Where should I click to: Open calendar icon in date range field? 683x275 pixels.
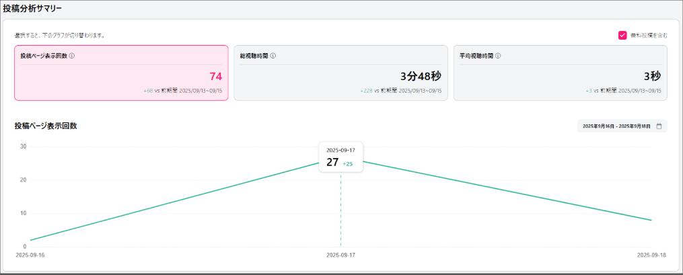[x=659, y=126]
